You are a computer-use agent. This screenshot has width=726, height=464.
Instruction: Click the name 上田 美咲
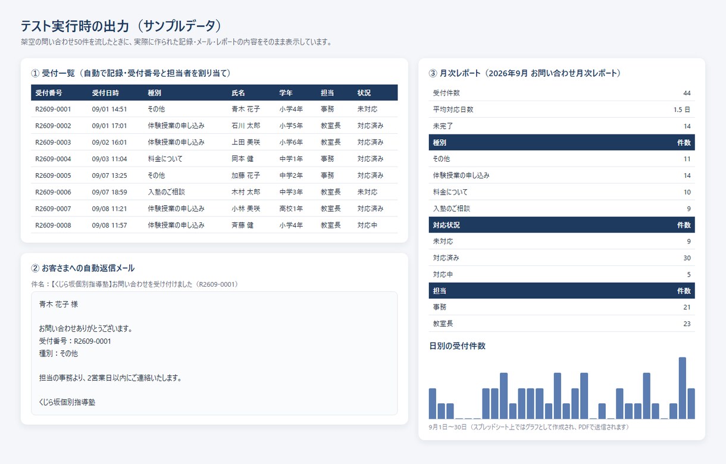(246, 142)
